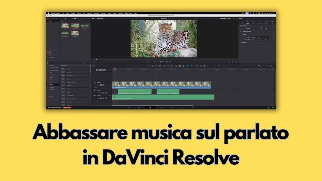Switch to the Audio tab in the inspector
Viewport: 322px width, 181px height.
247,22
